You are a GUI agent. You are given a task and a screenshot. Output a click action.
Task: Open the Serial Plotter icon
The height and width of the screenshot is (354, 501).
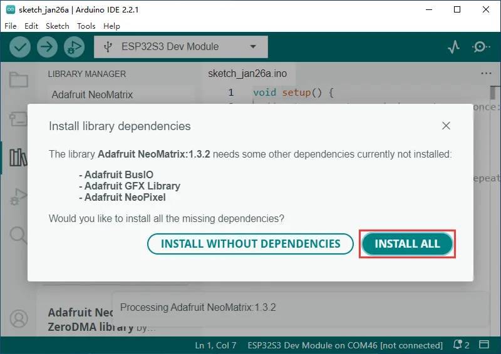[454, 47]
